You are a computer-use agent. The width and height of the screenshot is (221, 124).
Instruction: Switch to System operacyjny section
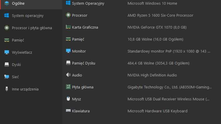pyautogui.click(x=31, y=16)
